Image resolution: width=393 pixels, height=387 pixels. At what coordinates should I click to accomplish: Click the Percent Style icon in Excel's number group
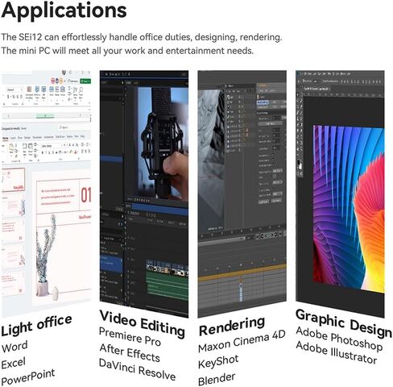coord(14,97)
